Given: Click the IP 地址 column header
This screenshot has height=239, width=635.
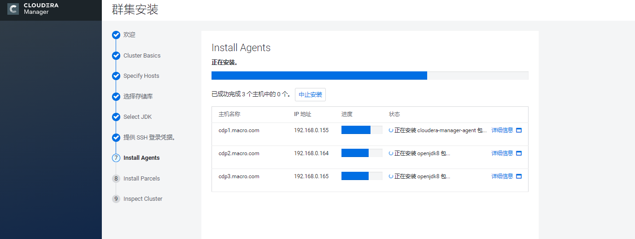Looking at the screenshot, I should click(x=303, y=114).
